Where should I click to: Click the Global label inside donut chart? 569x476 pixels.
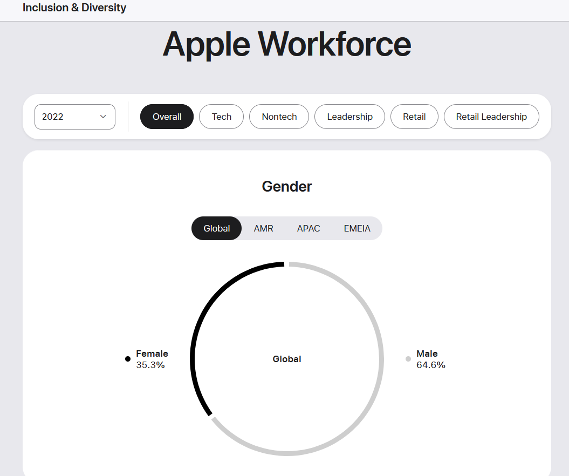pyautogui.click(x=287, y=359)
